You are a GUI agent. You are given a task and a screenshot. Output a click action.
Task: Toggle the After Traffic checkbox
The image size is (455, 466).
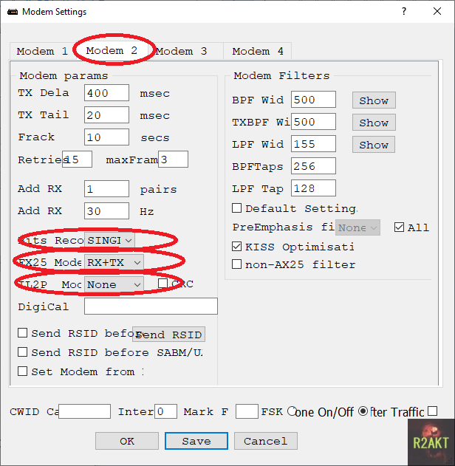pyautogui.click(x=432, y=411)
